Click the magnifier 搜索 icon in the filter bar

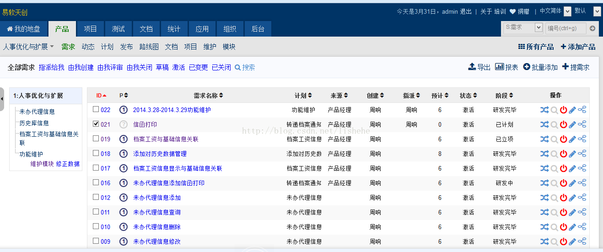click(x=237, y=67)
